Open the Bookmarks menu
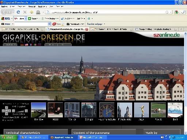The height and width of the screenshot is (140, 187). (x=42, y=7)
